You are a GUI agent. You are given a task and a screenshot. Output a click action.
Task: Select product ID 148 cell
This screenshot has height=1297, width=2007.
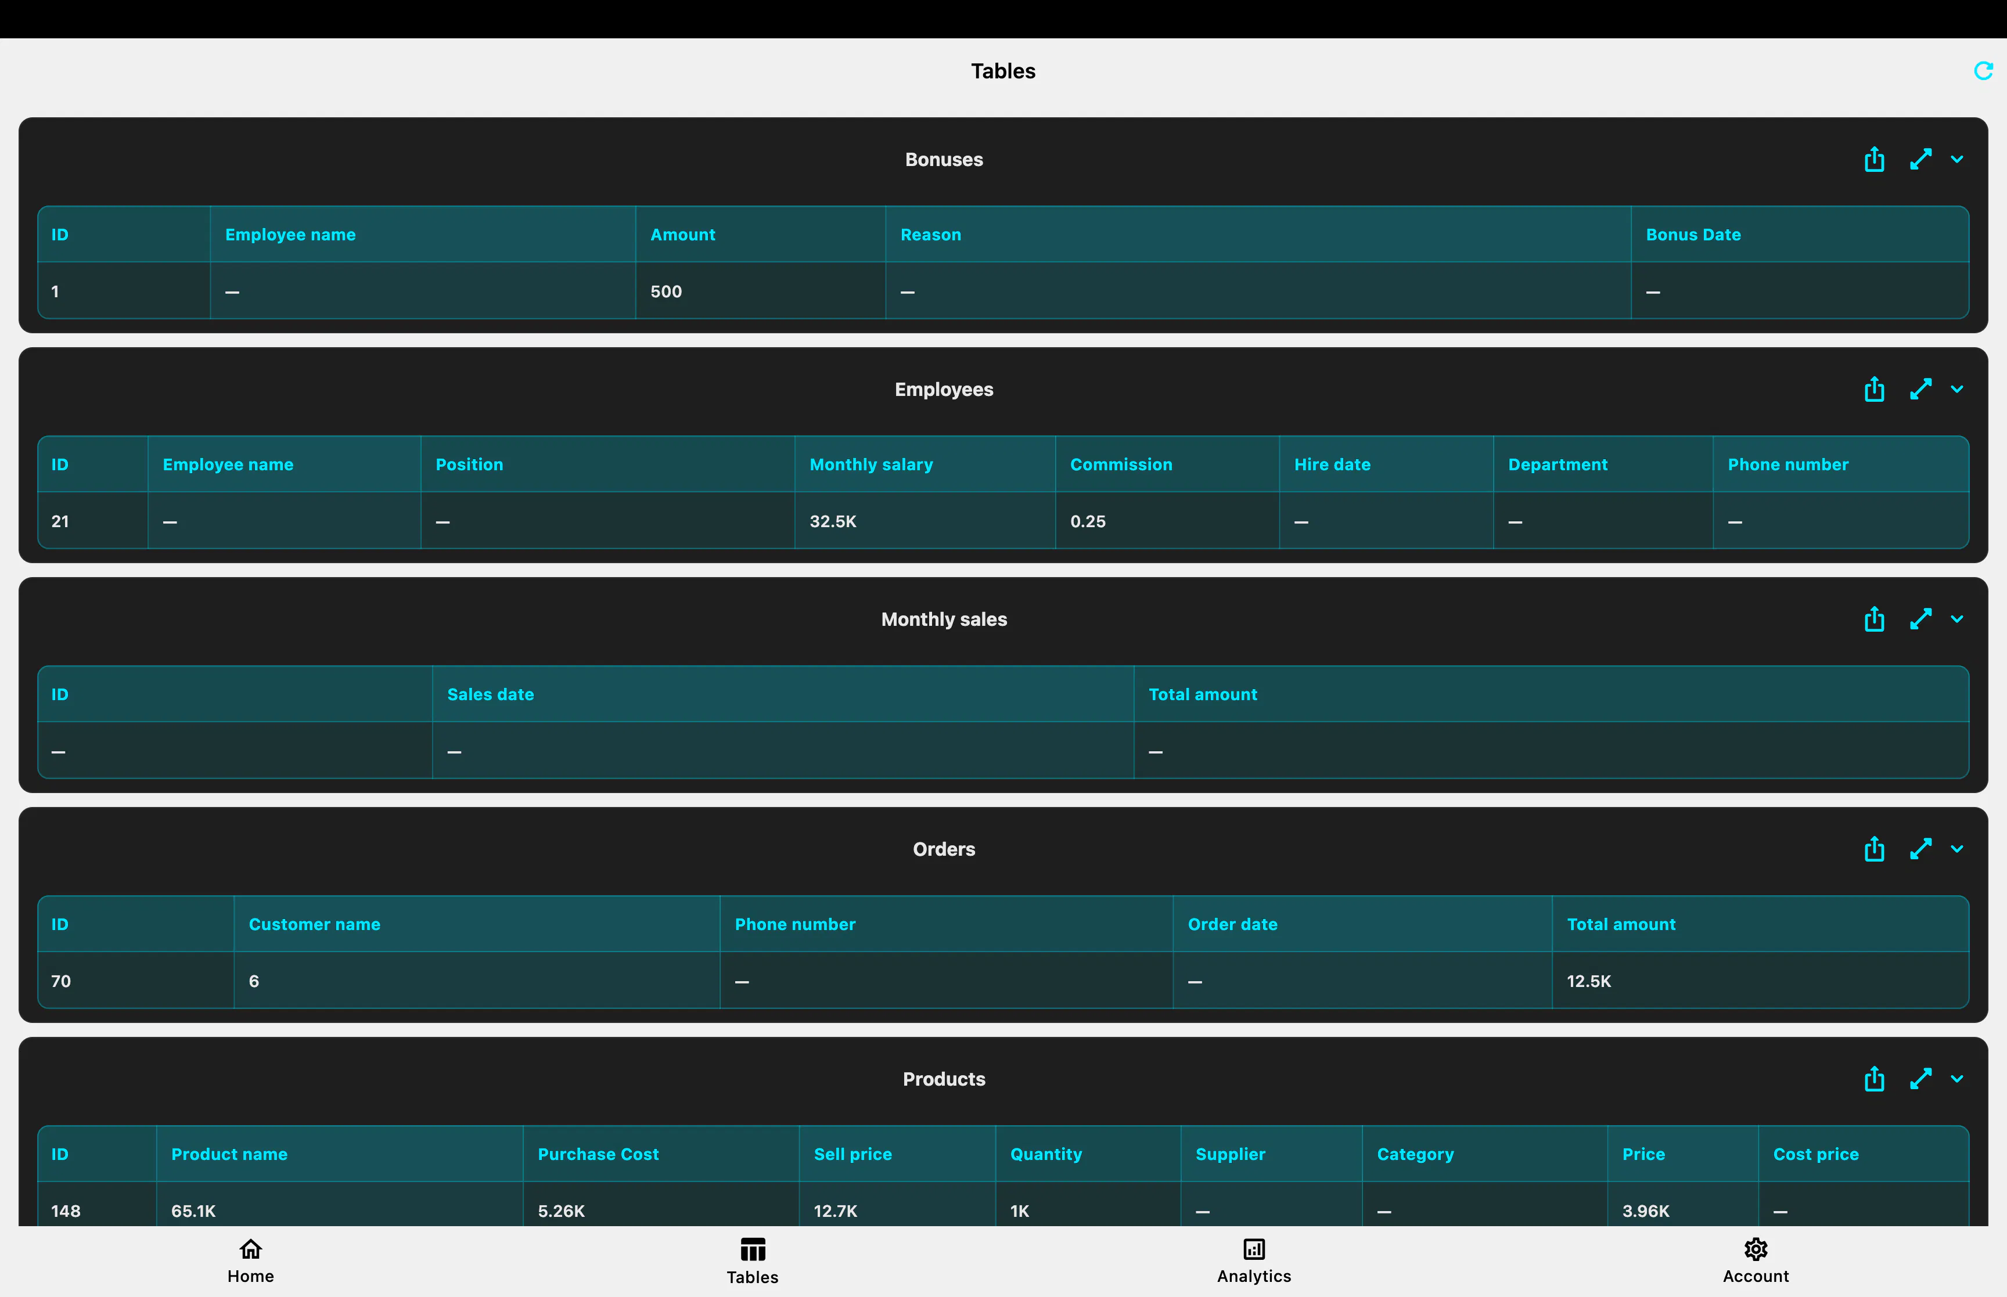click(97, 1204)
